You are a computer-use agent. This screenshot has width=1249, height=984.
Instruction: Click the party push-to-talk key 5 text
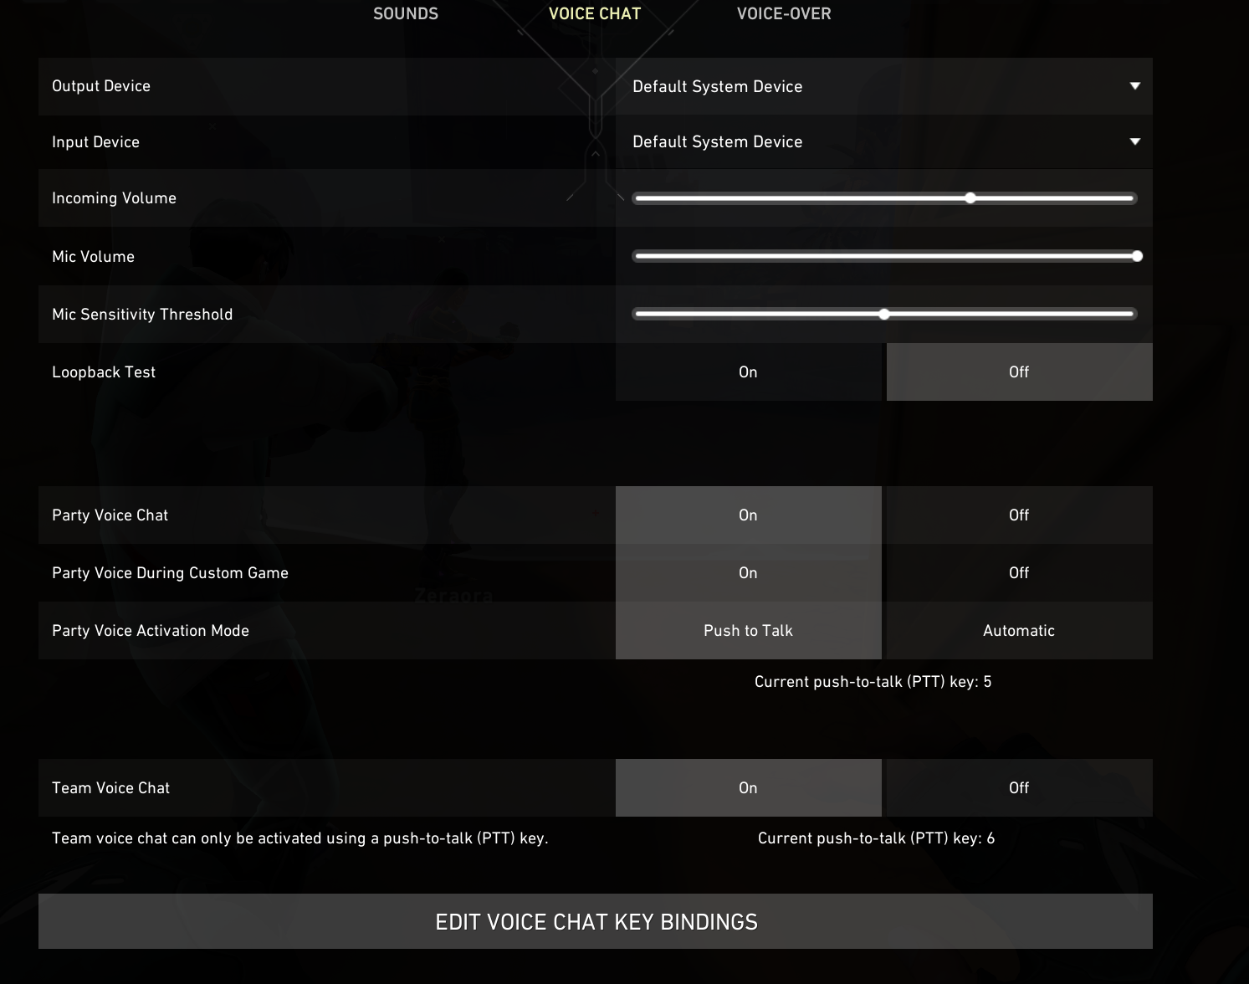[x=873, y=682]
